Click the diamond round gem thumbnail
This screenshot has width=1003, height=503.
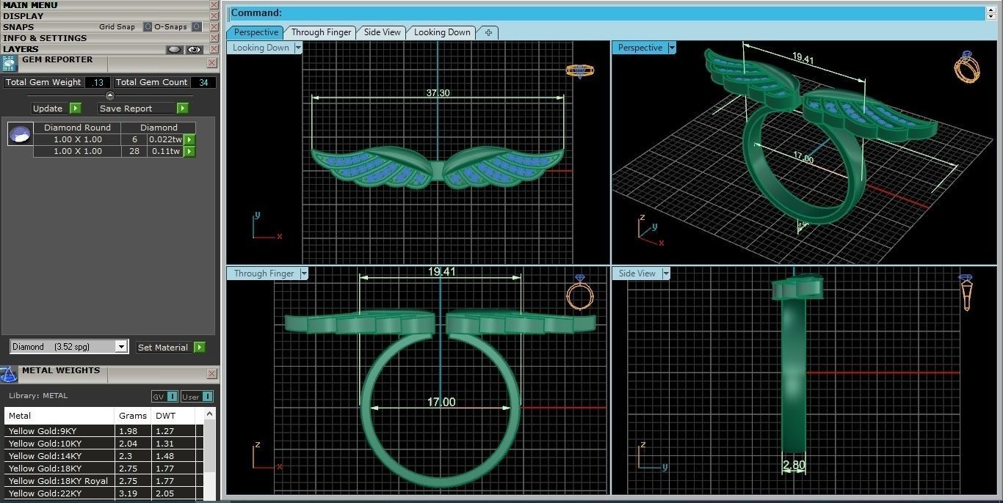click(x=20, y=135)
